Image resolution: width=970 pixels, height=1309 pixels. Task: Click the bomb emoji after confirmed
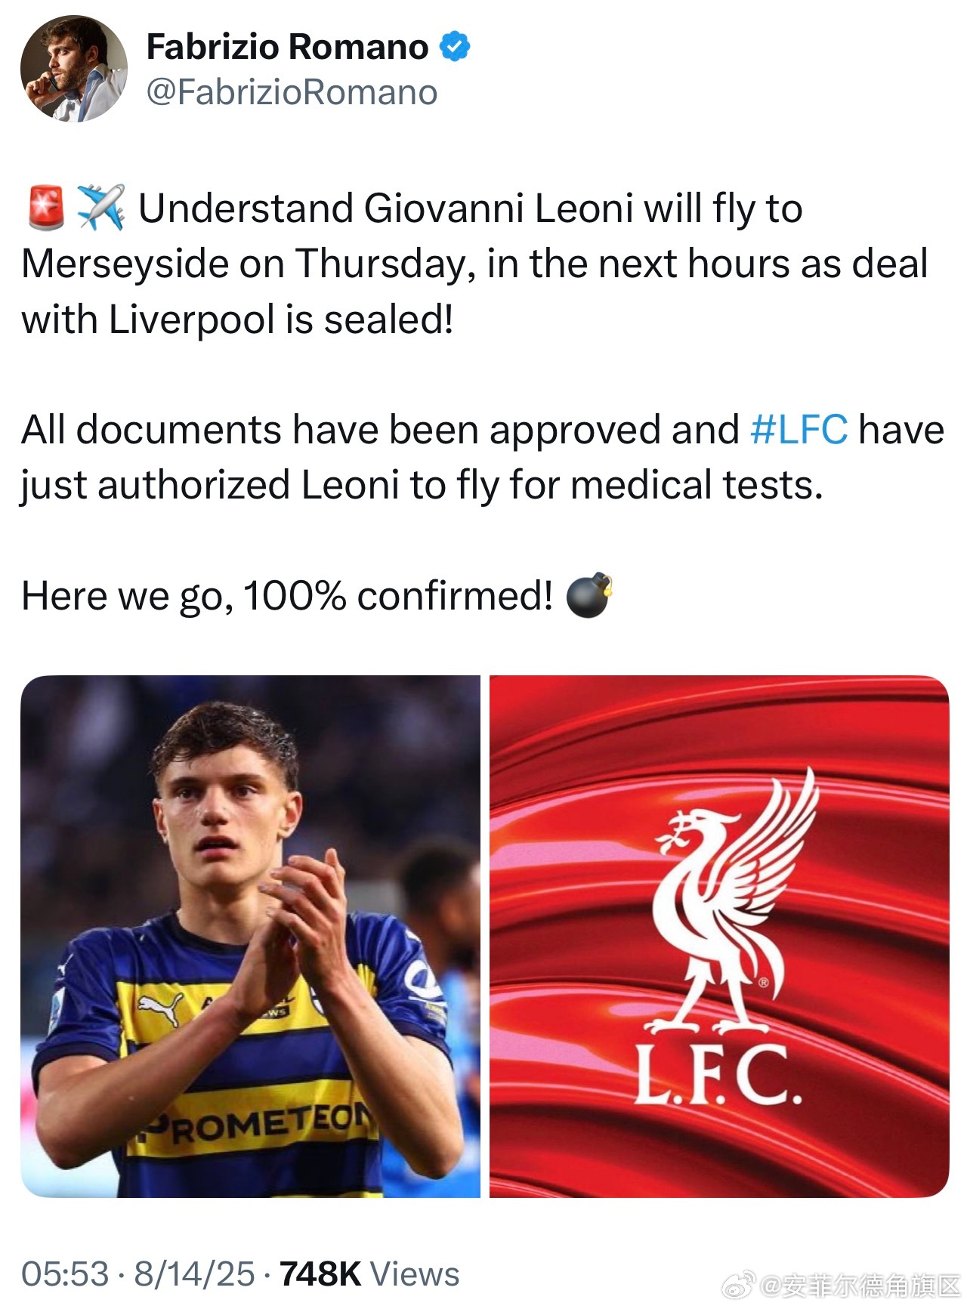[588, 596]
